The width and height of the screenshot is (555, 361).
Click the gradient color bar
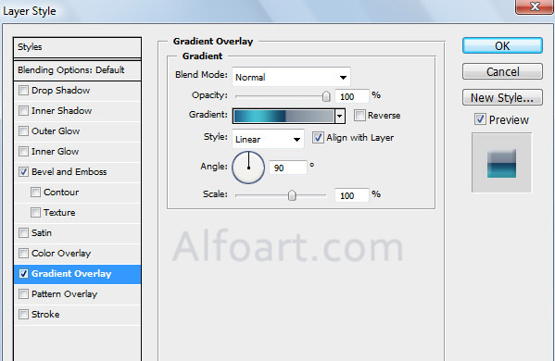[x=284, y=116]
